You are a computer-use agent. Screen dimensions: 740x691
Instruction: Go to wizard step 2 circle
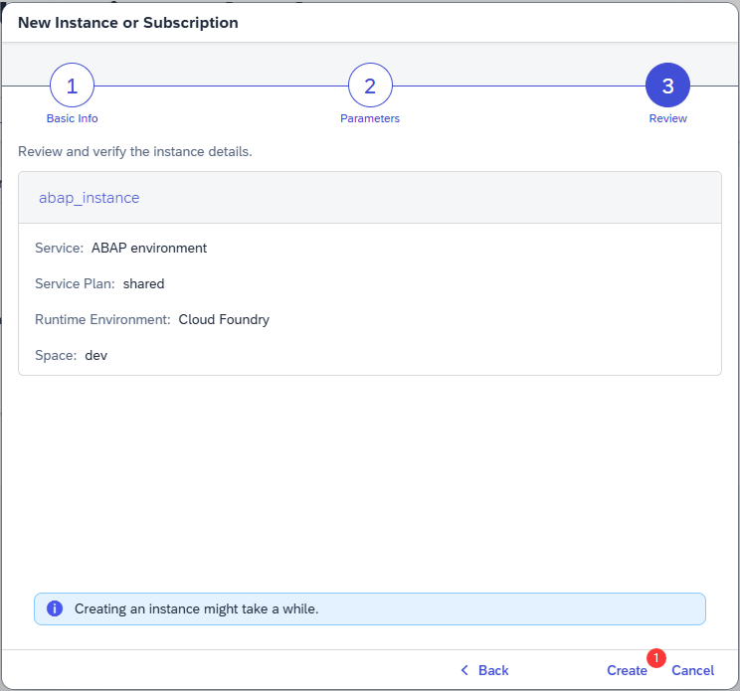[x=370, y=86]
